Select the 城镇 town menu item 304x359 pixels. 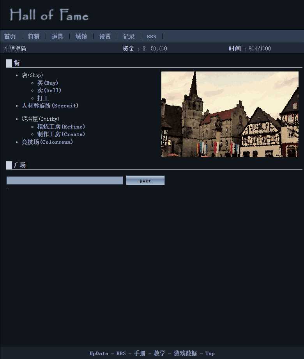[x=81, y=36]
